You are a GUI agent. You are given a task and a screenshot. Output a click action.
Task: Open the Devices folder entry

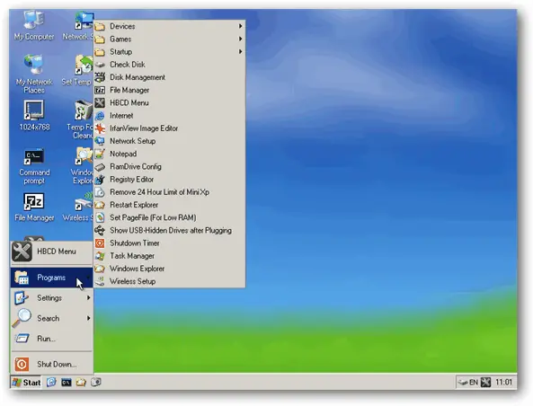[169, 26]
